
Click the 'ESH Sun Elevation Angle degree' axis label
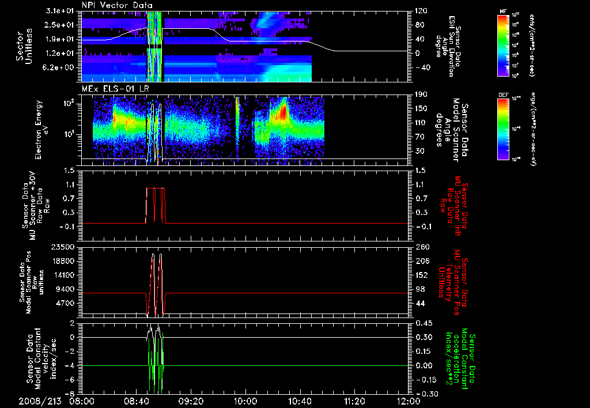click(x=448, y=46)
